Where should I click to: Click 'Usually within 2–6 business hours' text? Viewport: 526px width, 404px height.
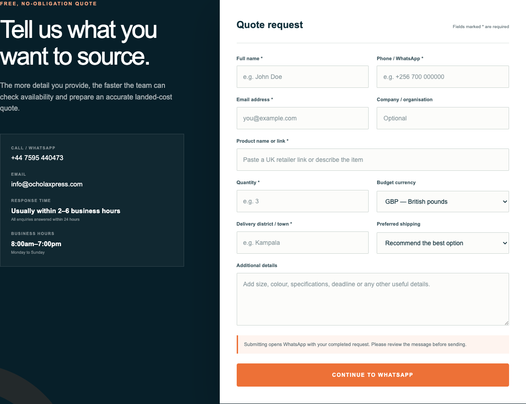point(66,211)
